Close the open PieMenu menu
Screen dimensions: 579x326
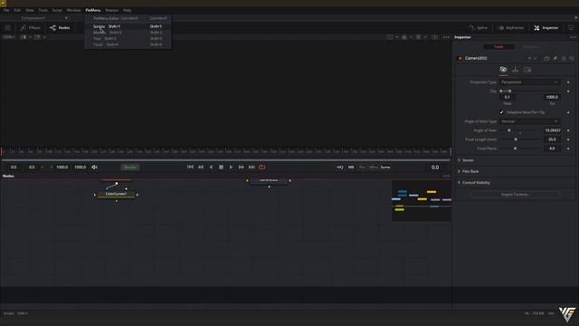coord(92,10)
